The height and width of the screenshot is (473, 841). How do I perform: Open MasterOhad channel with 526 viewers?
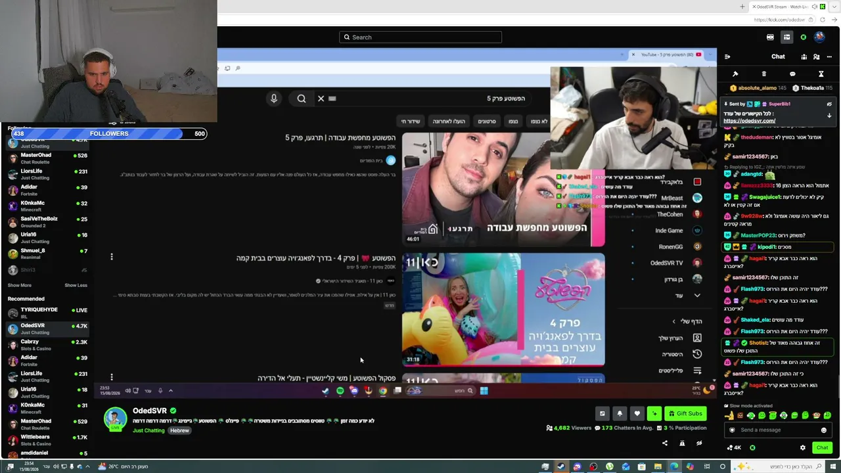pyautogui.click(x=46, y=158)
